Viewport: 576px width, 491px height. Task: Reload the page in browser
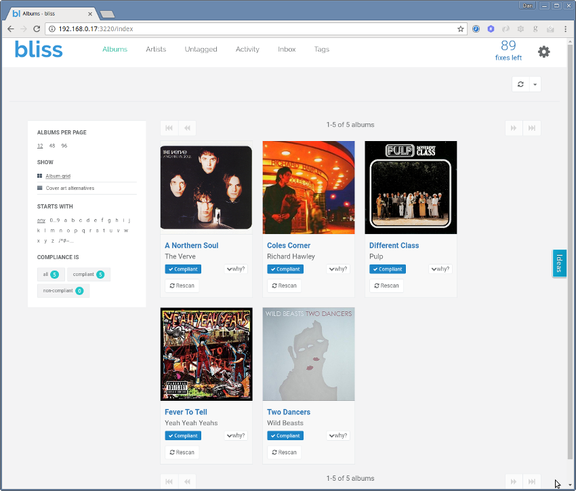click(x=37, y=28)
